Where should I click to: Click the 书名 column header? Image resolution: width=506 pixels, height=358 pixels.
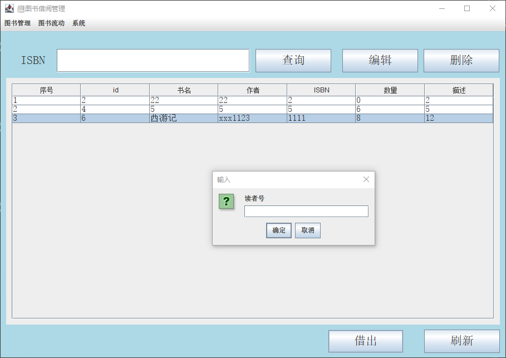tap(184, 90)
